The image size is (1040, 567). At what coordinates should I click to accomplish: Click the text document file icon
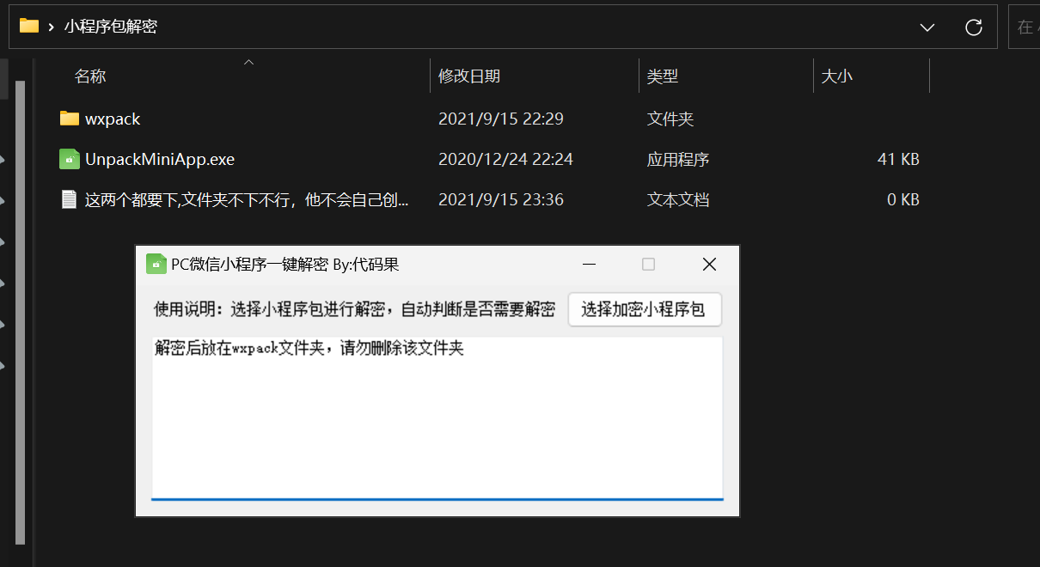click(70, 200)
